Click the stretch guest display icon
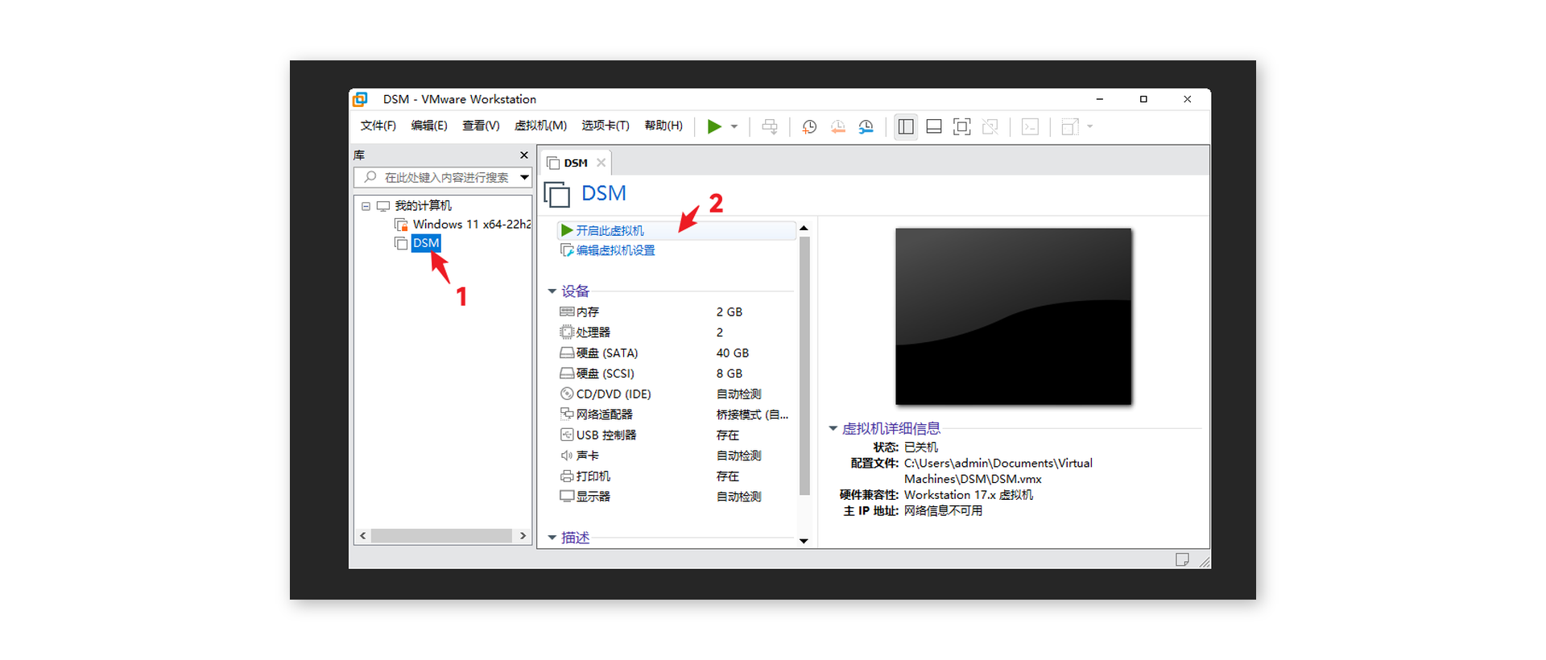Image resolution: width=1546 pixels, height=660 pixels. 1069,126
